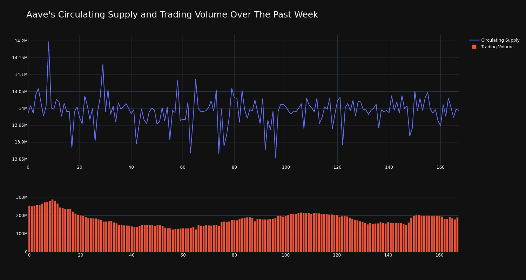The height and width of the screenshot is (280, 526).
Task: Click the first trading volume bar on the left
Action: [29, 229]
